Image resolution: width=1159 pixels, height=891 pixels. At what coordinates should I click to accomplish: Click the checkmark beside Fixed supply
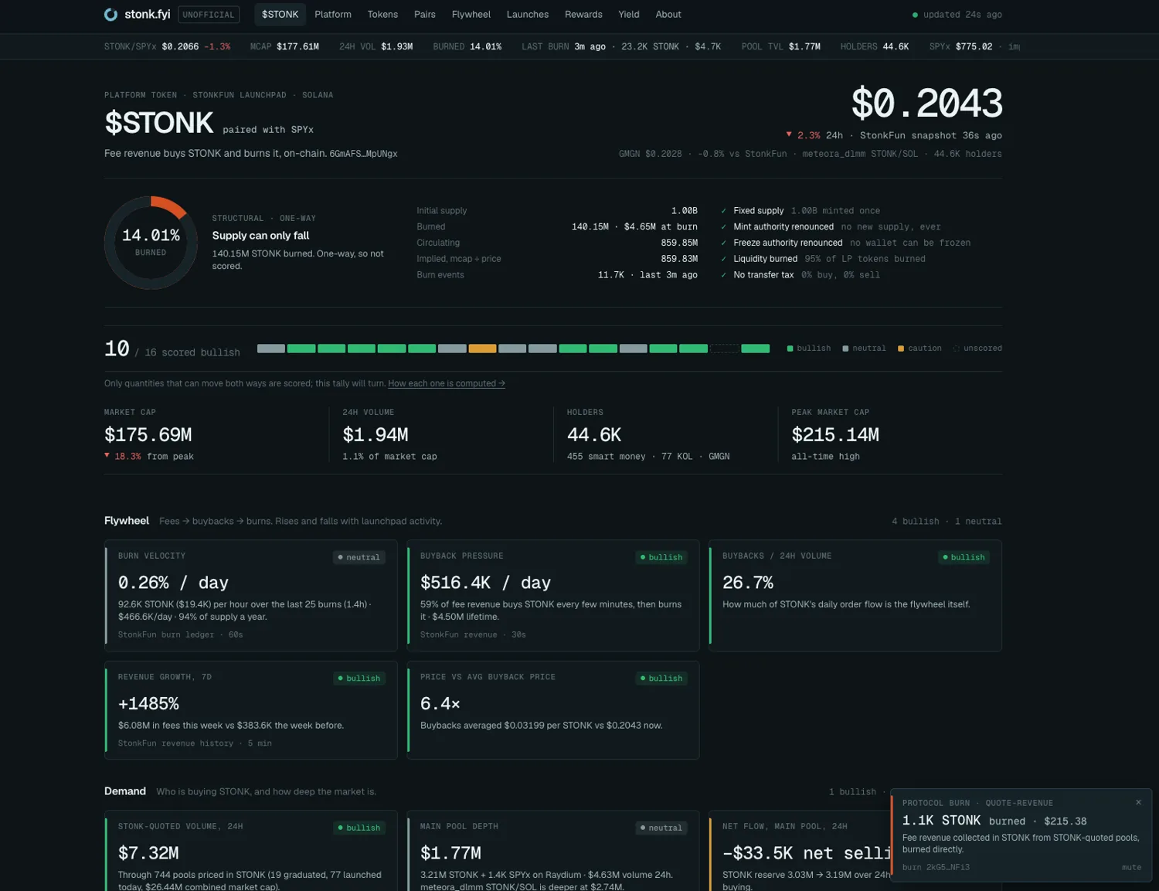tap(723, 211)
